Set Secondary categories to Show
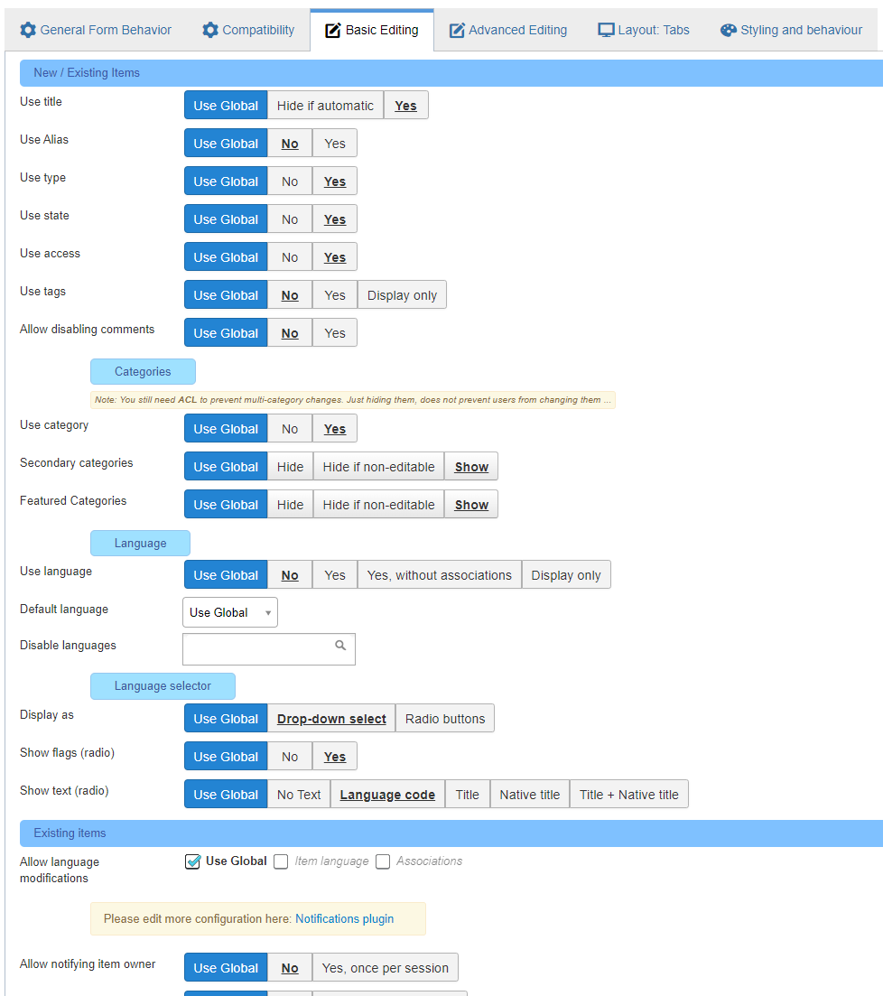883x996 pixels. tap(471, 467)
